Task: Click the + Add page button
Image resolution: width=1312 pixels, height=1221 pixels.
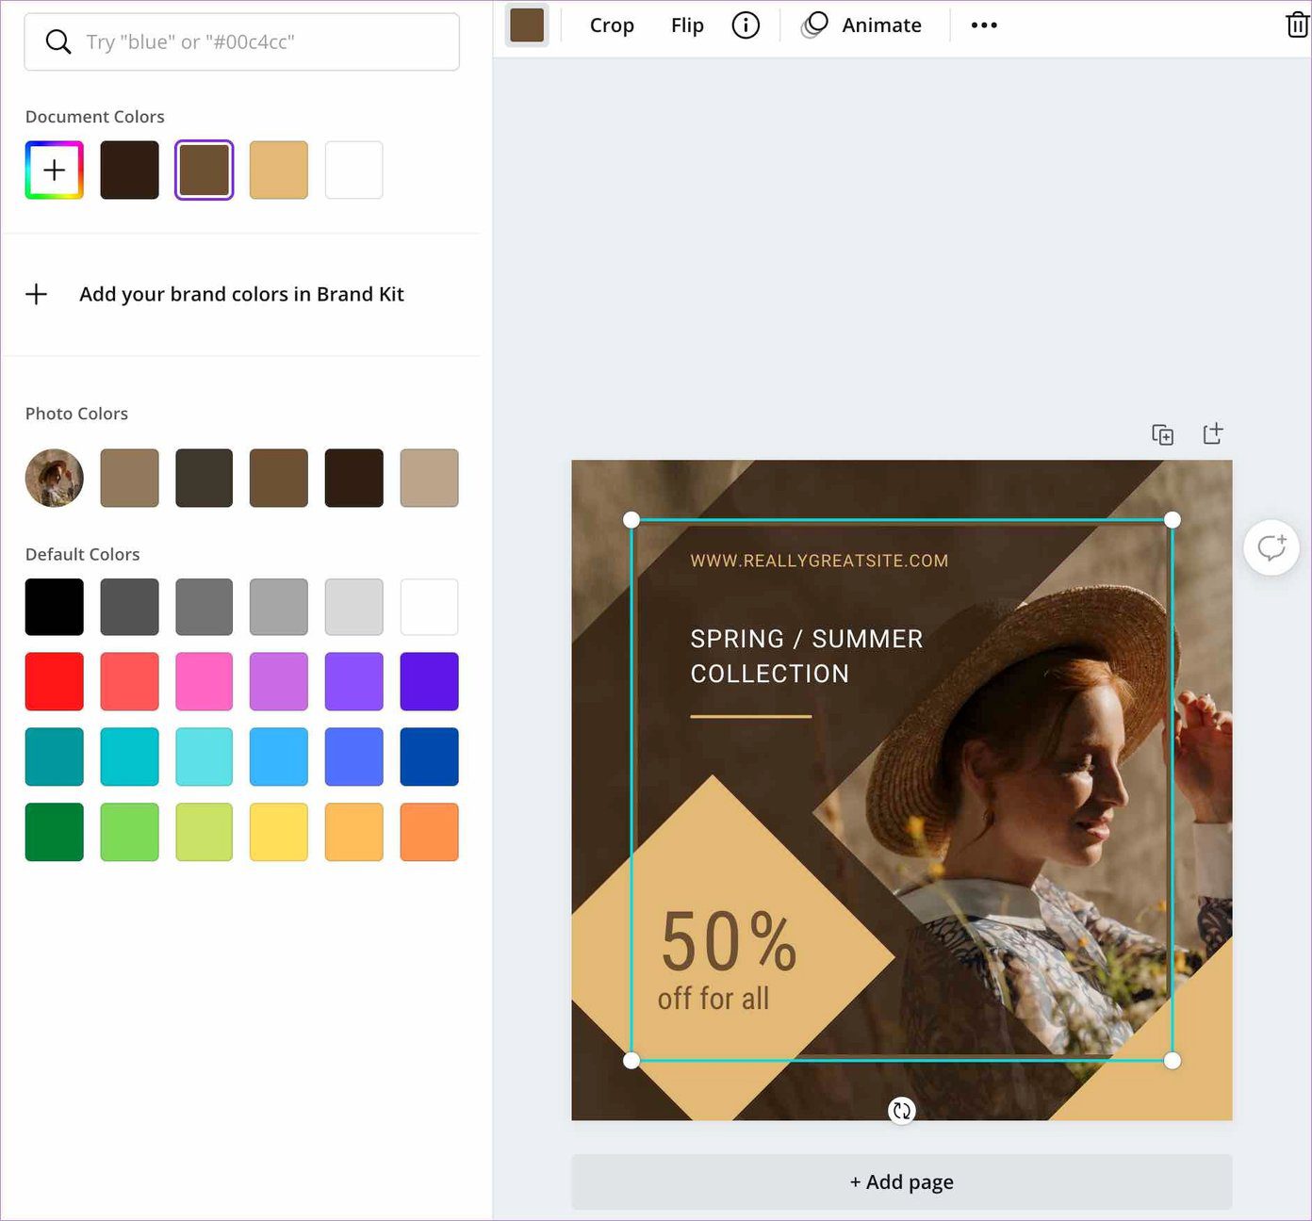Action: (902, 1181)
